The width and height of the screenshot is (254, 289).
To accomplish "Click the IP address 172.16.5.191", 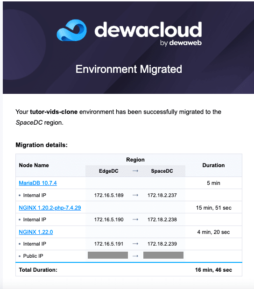I will (x=109, y=244).
